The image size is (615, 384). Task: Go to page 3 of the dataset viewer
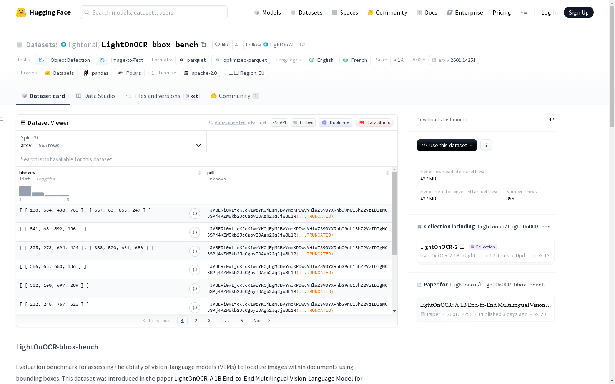pos(209,321)
